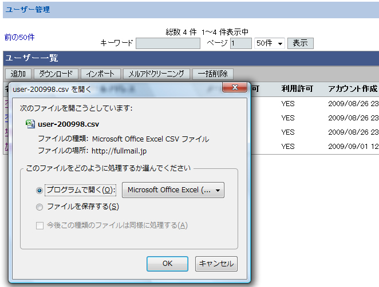The height and width of the screenshot is (287, 379).
Task: Click the アカウント作成 column header
Action: [353, 88]
